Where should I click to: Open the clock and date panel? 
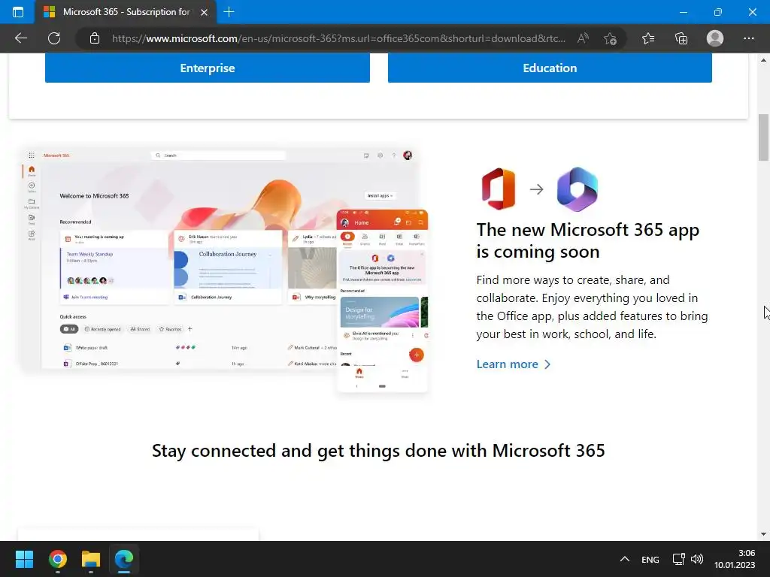tap(735, 559)
